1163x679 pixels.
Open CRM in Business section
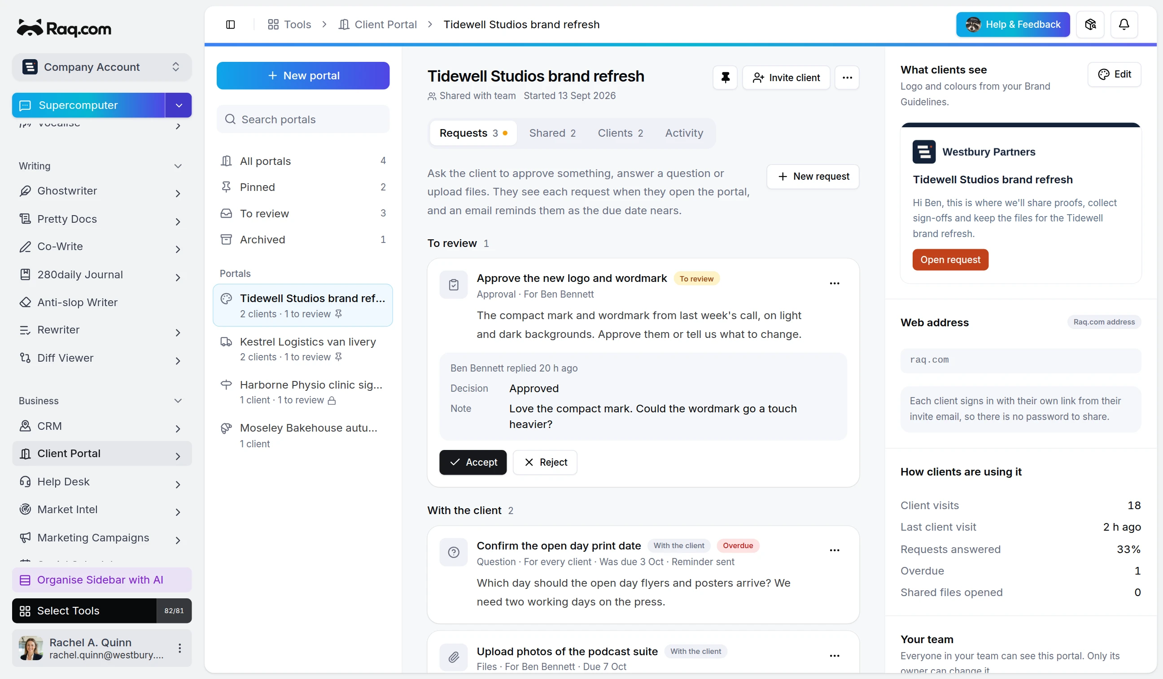tap(101, 426)
